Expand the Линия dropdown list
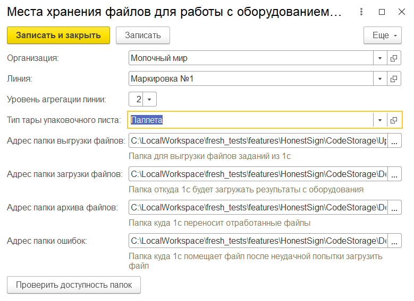Viewport: 414px width, 301px height. click(x=380, y=79)
